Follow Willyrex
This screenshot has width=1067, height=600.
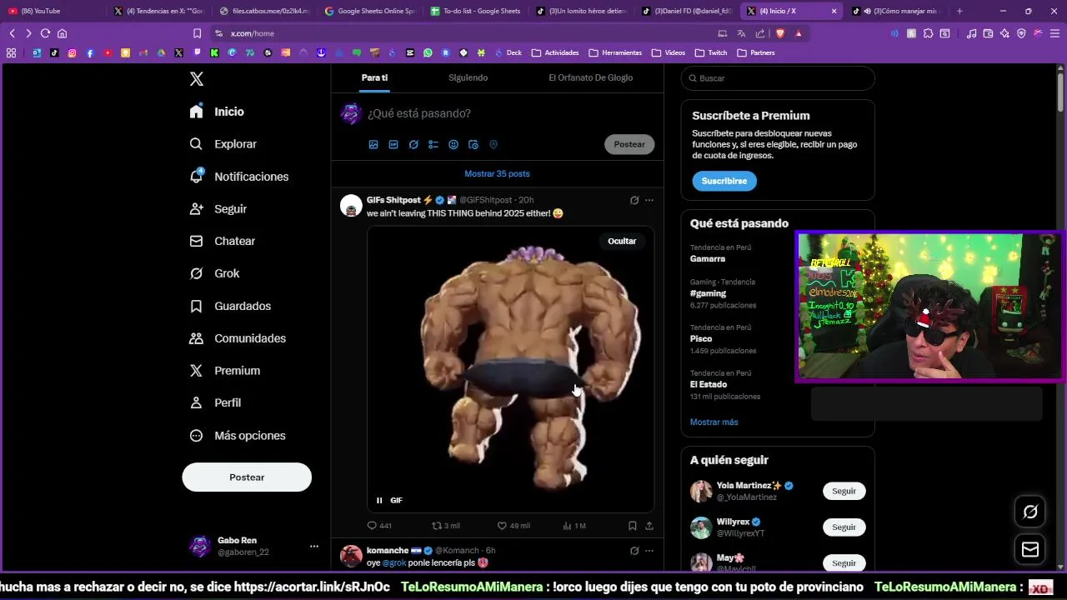844,527
